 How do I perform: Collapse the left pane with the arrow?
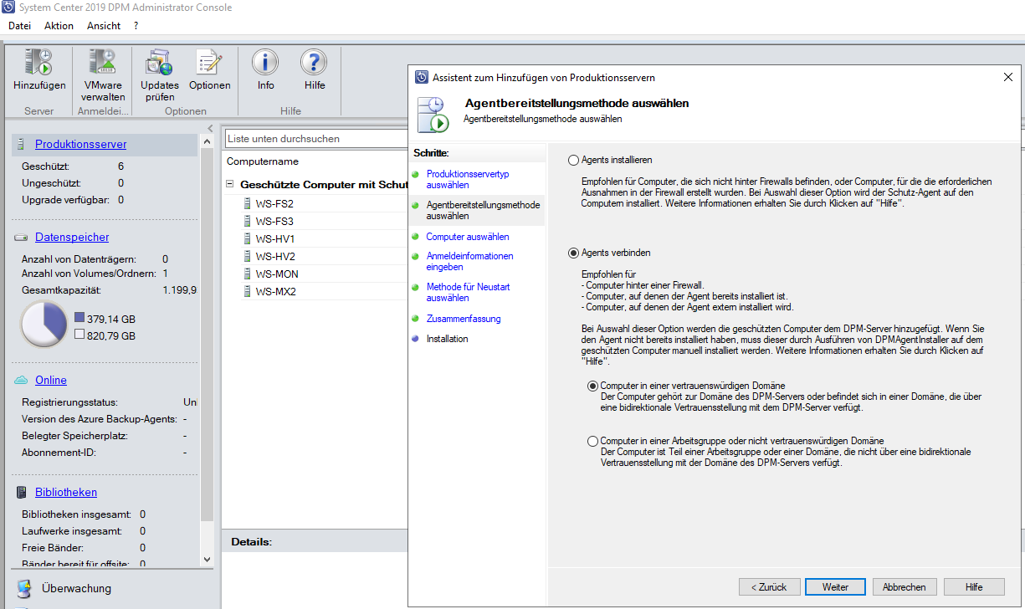point(211,129)
